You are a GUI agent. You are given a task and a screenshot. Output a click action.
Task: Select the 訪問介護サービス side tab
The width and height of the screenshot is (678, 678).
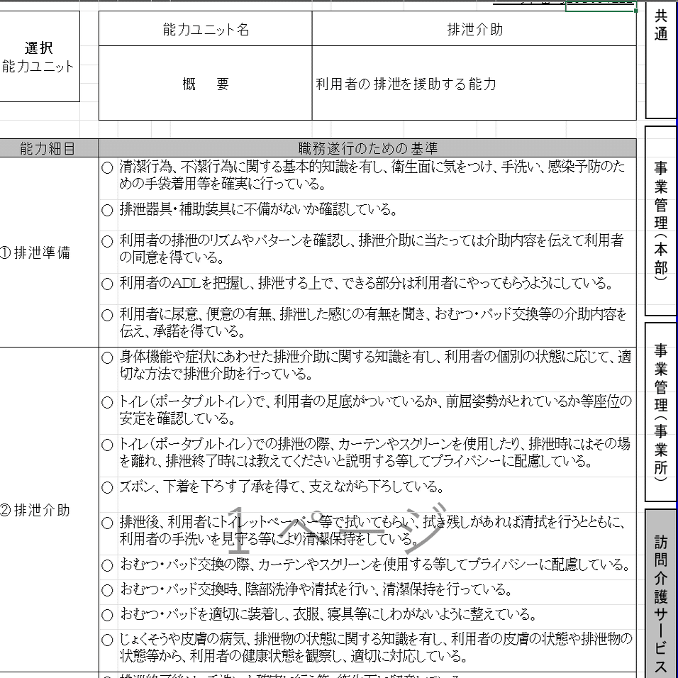(x=661, y=593)
